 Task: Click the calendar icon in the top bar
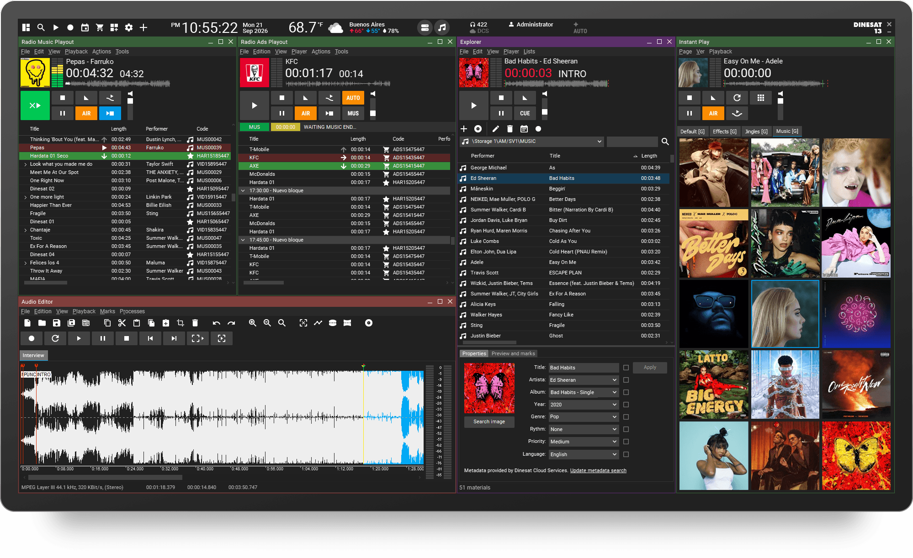[85, 27]
